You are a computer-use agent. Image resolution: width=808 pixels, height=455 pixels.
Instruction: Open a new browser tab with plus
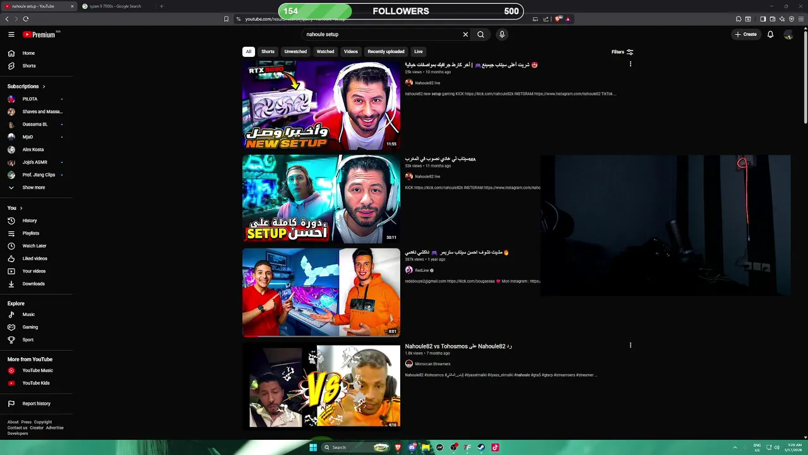tap(161, 6)
